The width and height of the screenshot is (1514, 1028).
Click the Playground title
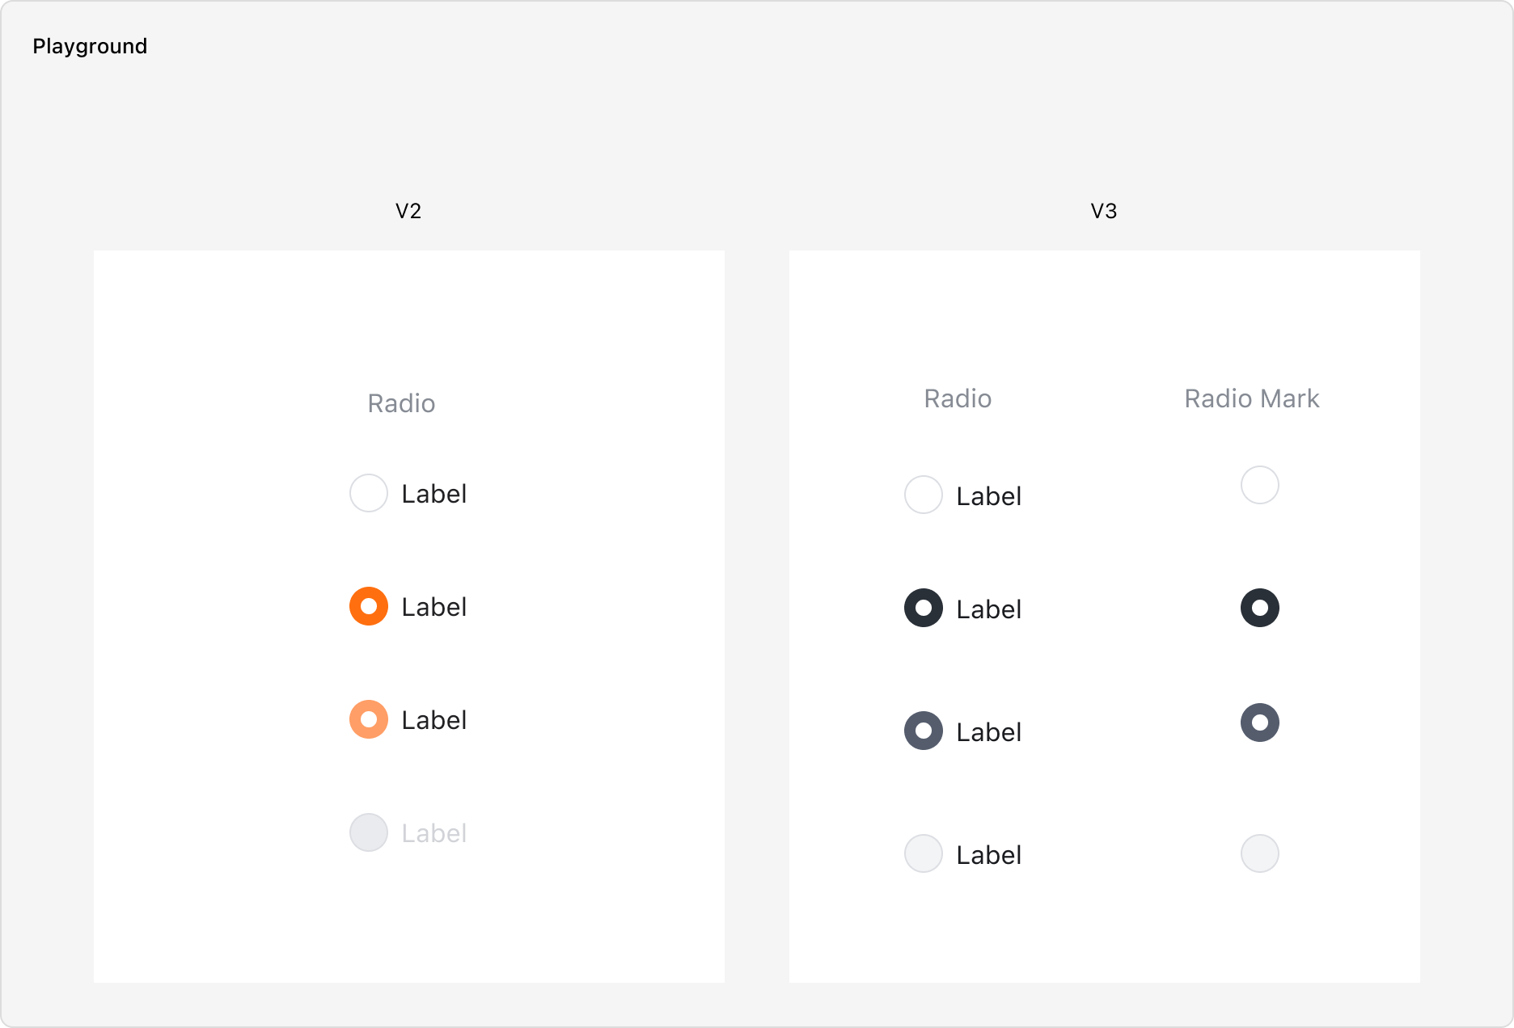coord(90,46)
